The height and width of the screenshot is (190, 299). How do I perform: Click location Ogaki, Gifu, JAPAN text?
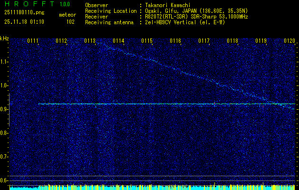coord(196,11)
